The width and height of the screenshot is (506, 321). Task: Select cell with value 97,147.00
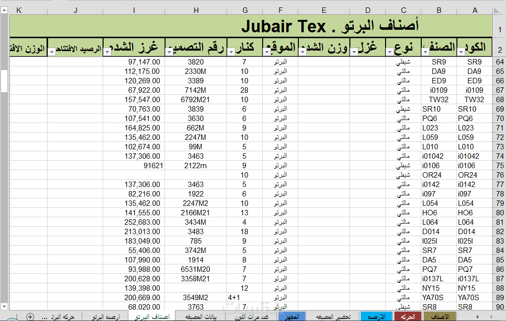point(134,62)
